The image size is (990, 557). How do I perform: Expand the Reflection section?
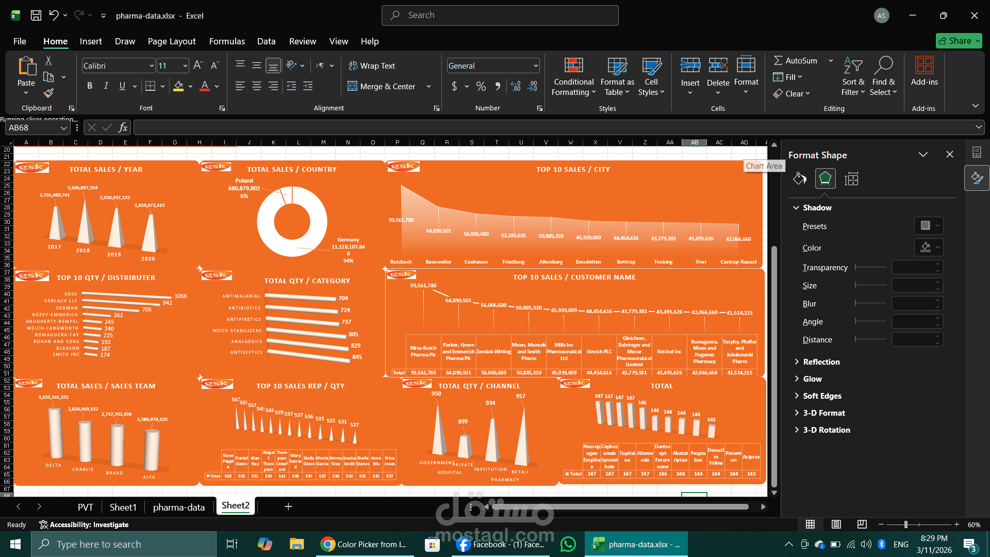coord(797,362)
